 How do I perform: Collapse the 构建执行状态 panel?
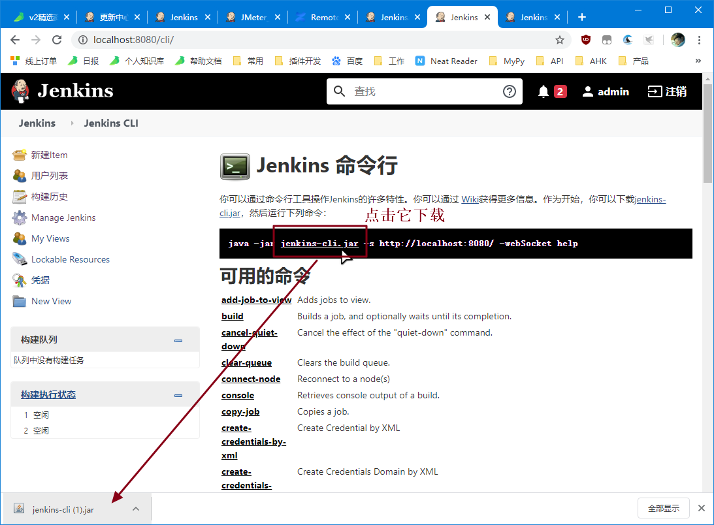[x=178, y=395]
